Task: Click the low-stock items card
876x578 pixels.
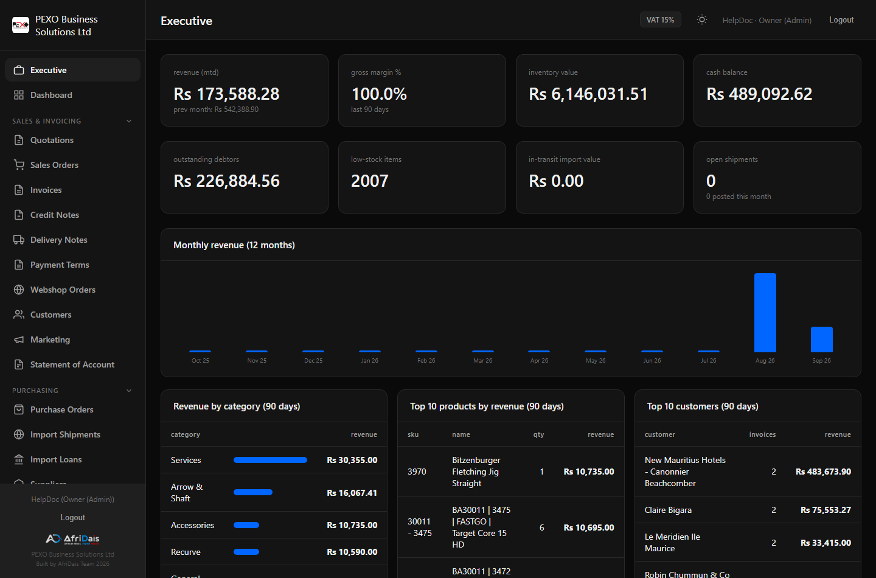Action: [x=422, y=177]
